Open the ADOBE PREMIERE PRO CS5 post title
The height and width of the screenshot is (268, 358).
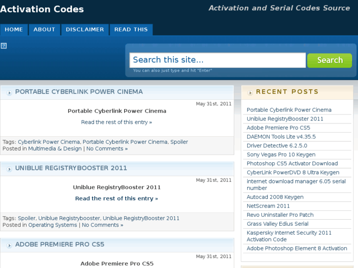click(60, 244)
